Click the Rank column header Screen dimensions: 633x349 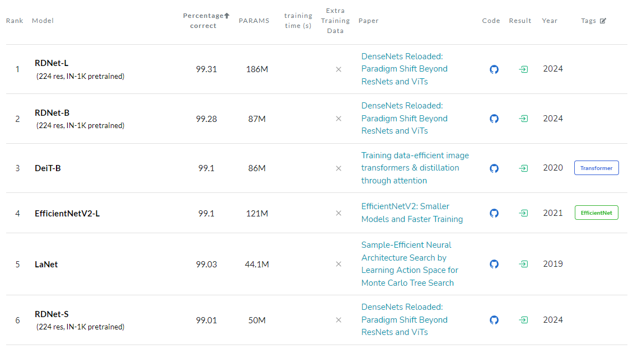(x=15, y=21)
